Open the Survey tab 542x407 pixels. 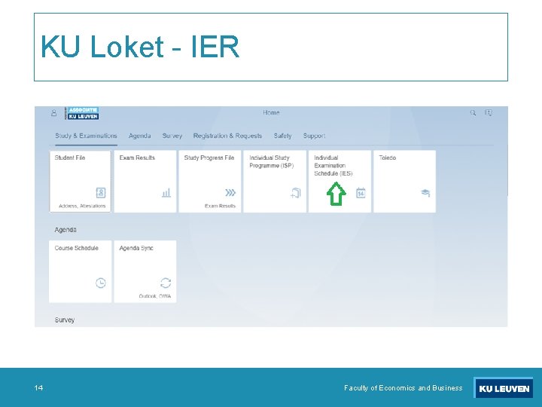172,136
